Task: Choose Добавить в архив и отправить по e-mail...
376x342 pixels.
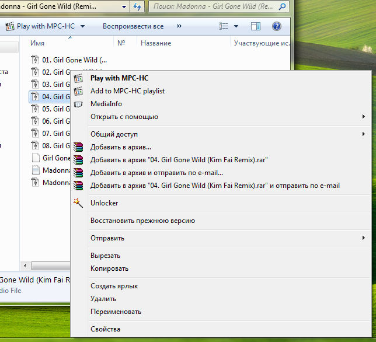Action: 156,173
